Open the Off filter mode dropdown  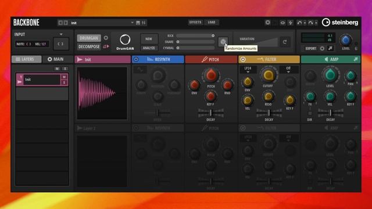click(x=288, y=70)
